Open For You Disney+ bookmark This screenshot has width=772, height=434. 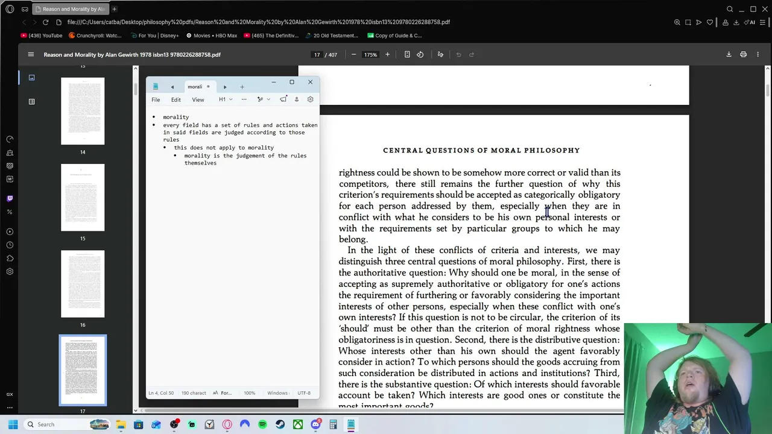point(154,36)
